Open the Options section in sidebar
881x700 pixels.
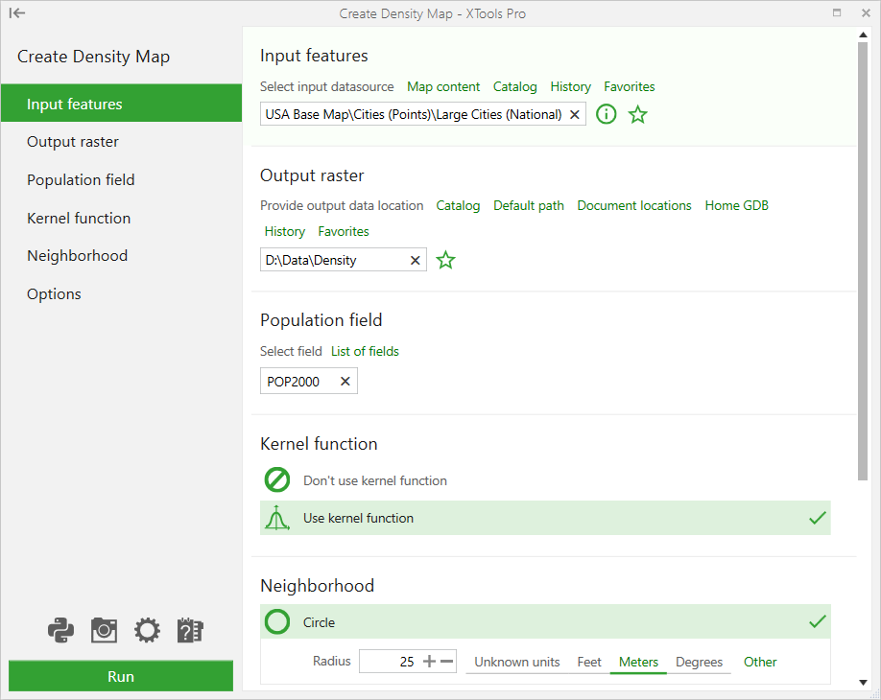click(x=54, y=293)
